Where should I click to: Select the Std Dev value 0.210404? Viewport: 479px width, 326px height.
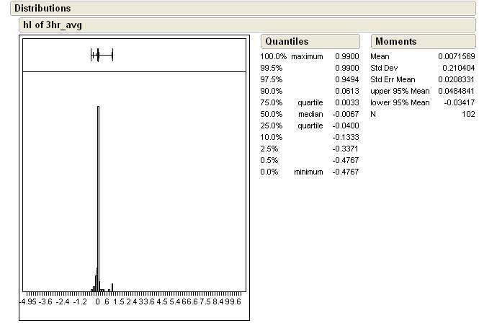[x=459, y=68]
